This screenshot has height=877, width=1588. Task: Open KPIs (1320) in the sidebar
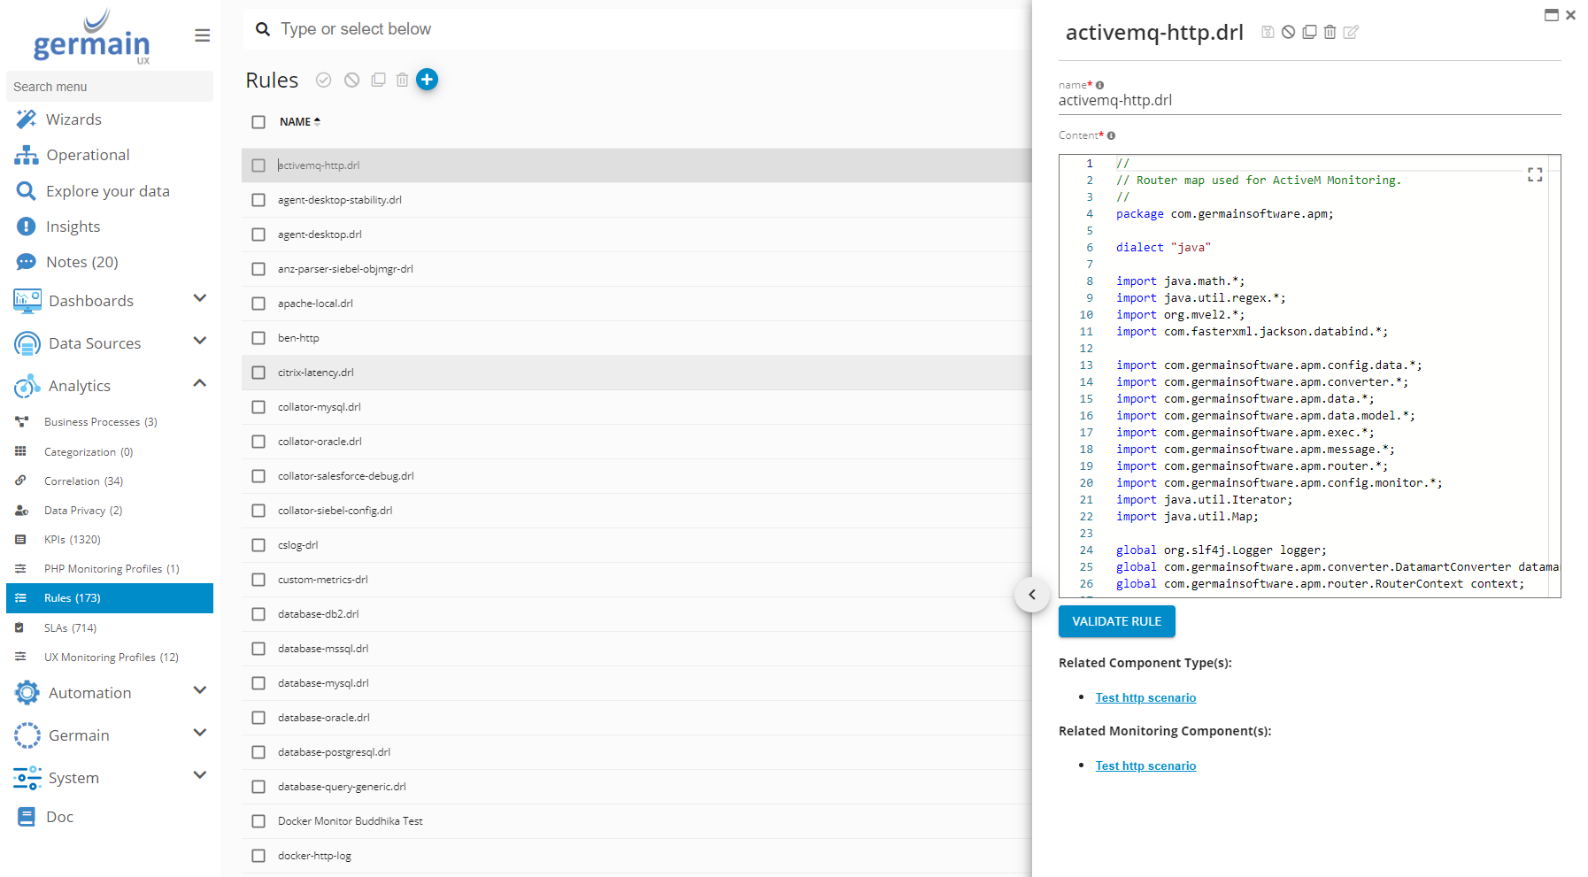tap(72, 539)
